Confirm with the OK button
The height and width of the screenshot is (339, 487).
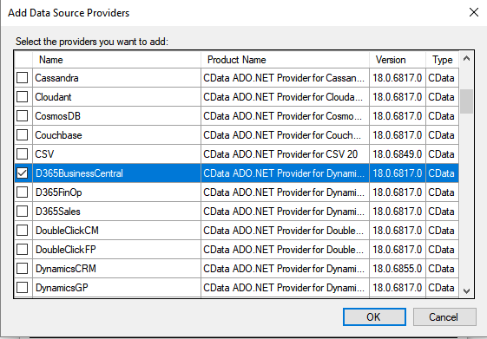(374, 317)
